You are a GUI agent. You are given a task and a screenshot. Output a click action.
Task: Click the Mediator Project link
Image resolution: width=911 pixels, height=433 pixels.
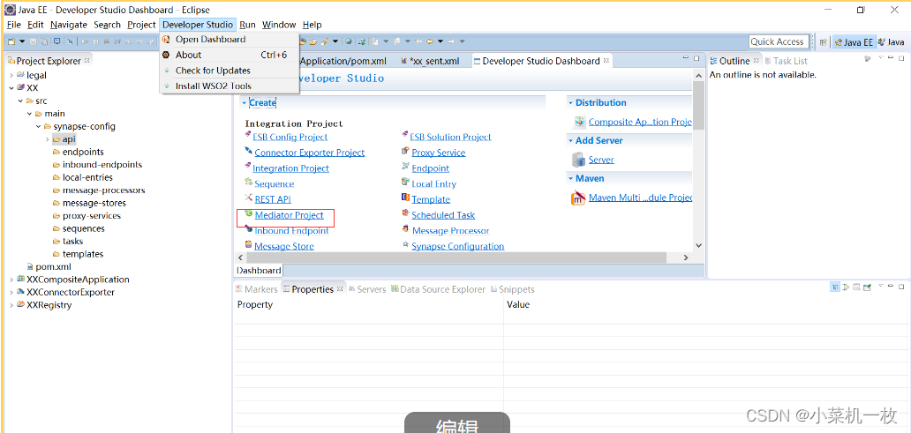click(290, 215)
